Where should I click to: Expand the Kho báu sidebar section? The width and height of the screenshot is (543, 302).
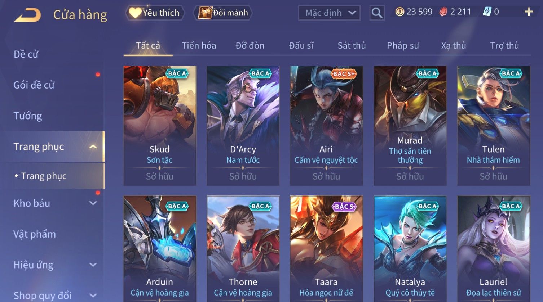pyautogui.click(x=93, y=203)
